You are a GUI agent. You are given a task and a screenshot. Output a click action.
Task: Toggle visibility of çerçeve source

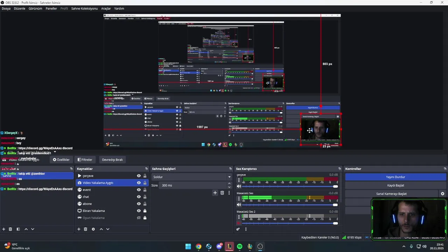point(139,176)
